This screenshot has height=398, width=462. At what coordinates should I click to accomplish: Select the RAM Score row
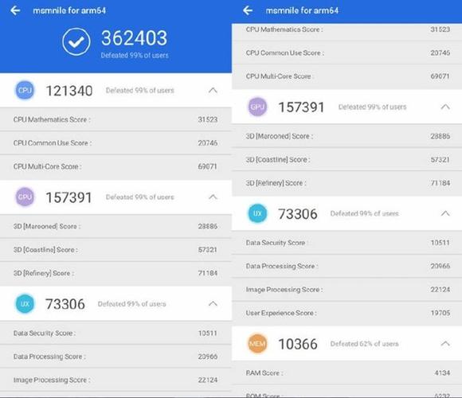(x=347, y=373)
